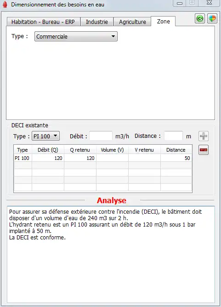This screenshot has width=221, height=307.
Task: Click the Distance input field
Action: 173,136
